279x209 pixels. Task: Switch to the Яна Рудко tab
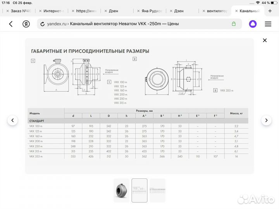152,11
